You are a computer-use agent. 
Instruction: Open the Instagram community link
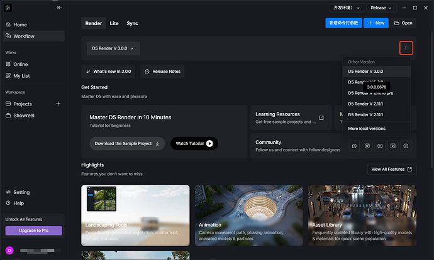[x=367, y=146]
